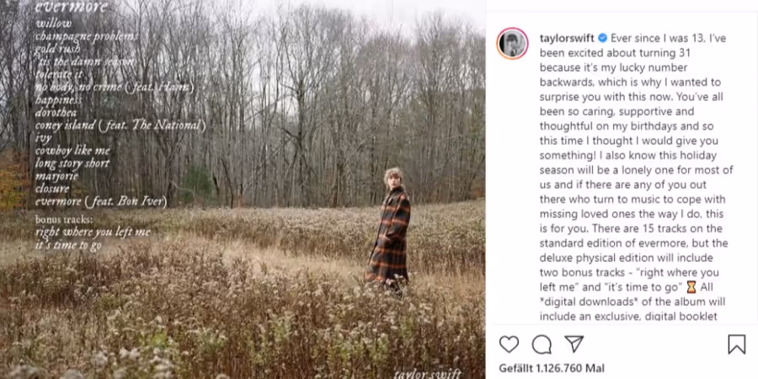This screenshot has height=379, width=758.
Task: Click taylor swift signature on photo
Action: coord(427,373)
